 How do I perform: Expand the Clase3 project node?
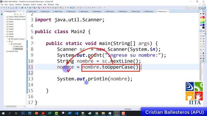[5, 22]
